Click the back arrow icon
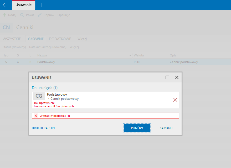Image resolution: width=231 pixels, height=168 pixels. [6, 5]
